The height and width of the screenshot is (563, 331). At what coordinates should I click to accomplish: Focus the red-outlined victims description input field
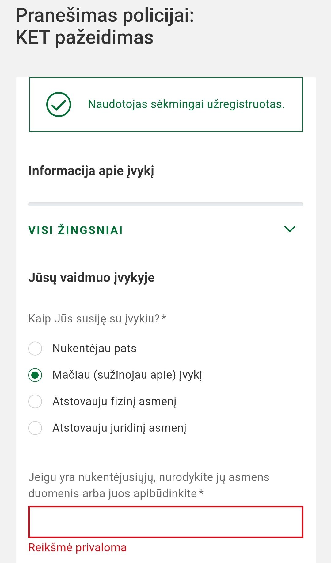pos(165,522)
